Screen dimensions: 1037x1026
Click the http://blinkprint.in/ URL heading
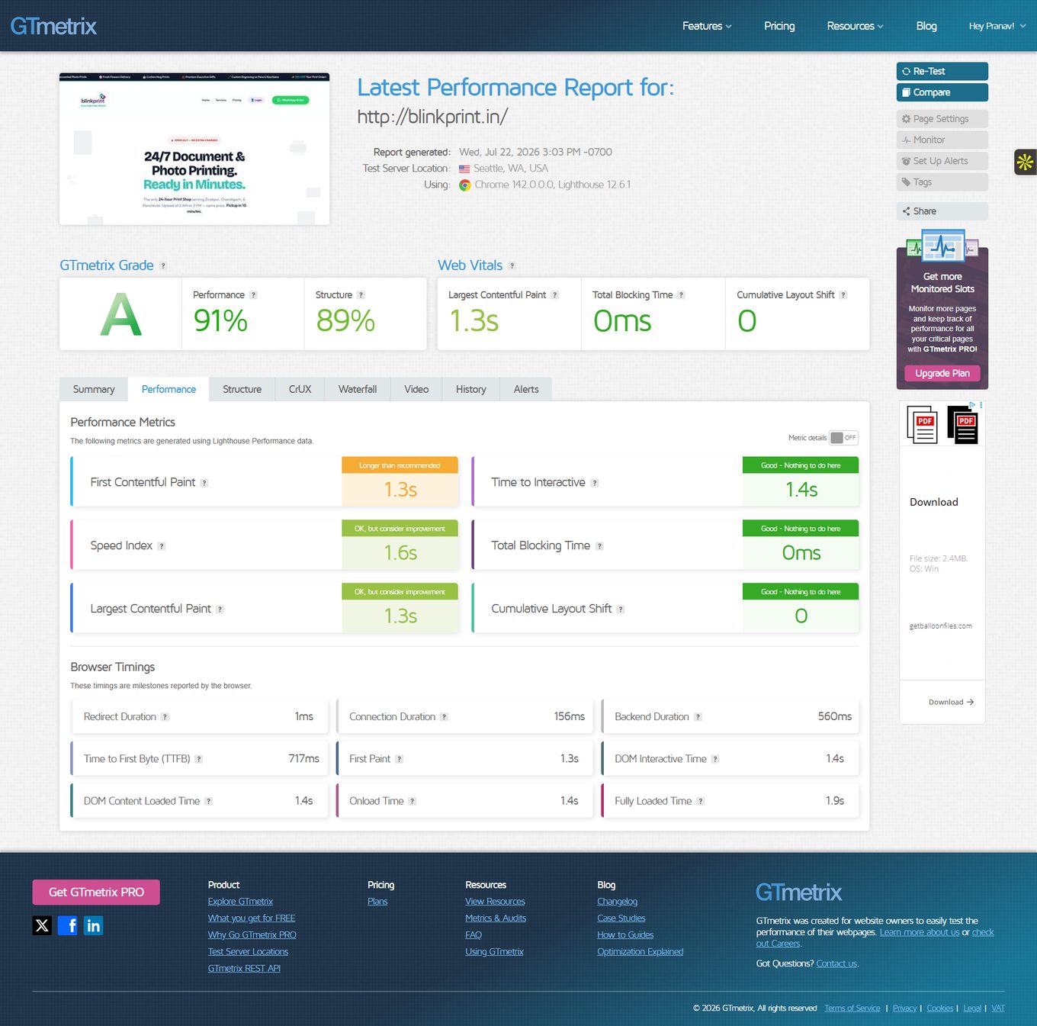point(432,117)
